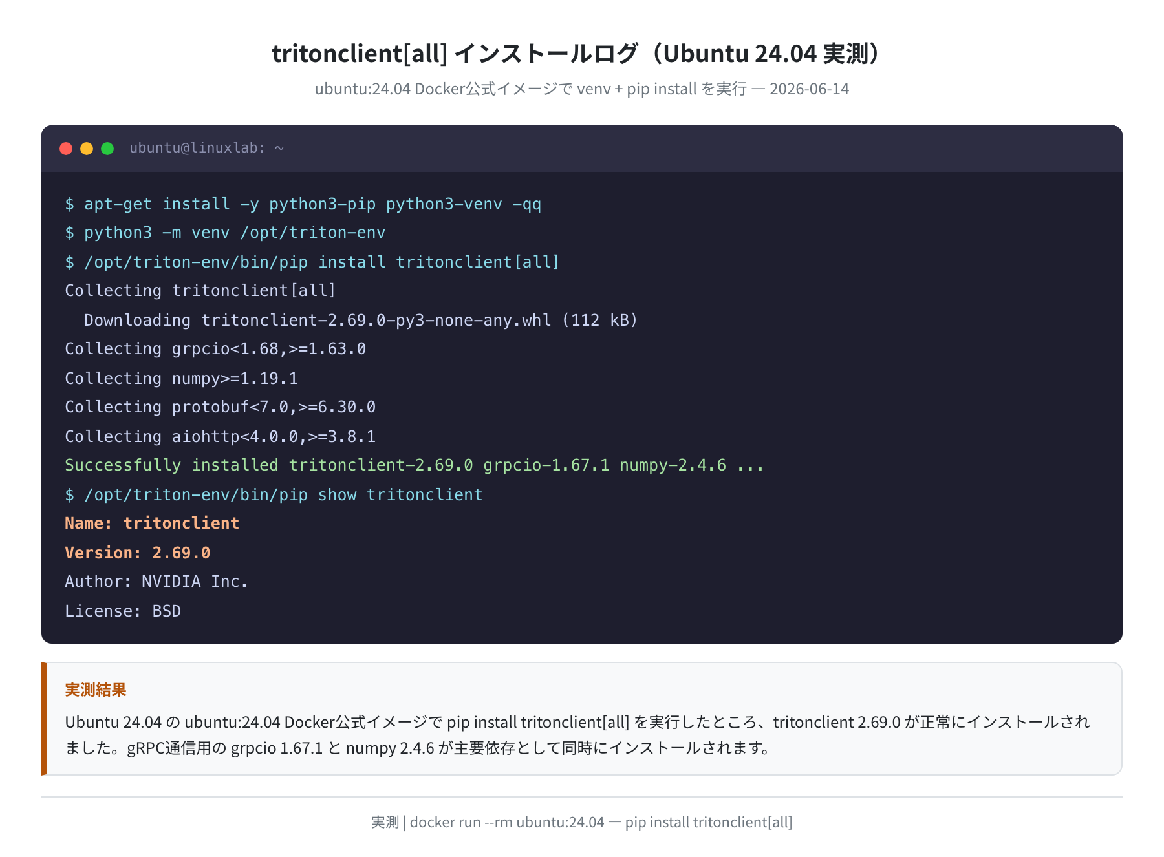Click the yellow minimize dot in terminal header
Screen dimensions: 1164x857
point(87,149)
